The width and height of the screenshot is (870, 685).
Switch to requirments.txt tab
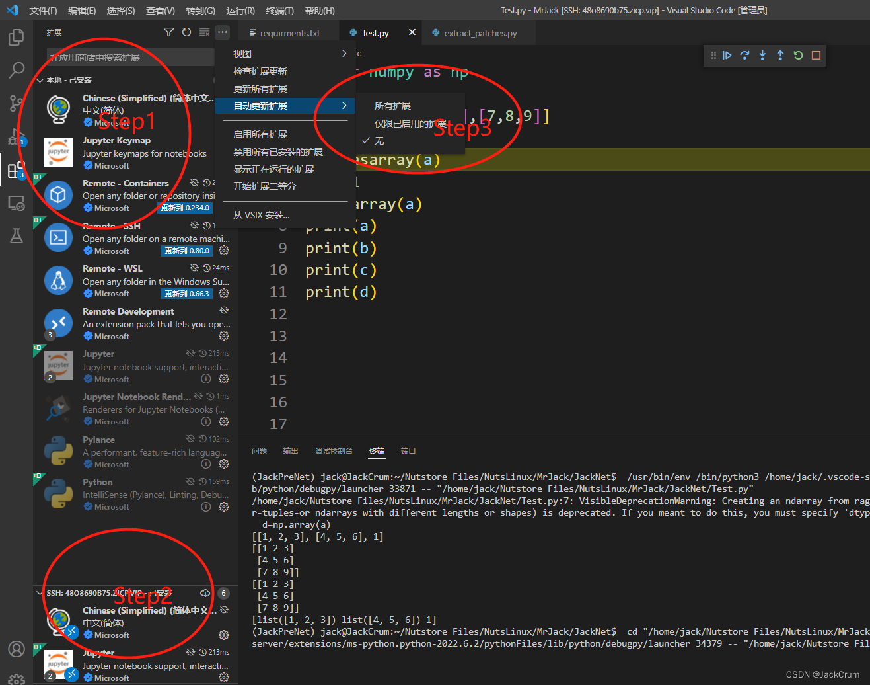(x=289, y=33)
